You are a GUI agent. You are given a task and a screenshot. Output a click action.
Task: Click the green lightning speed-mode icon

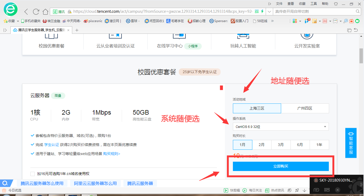tap(262, 11)
